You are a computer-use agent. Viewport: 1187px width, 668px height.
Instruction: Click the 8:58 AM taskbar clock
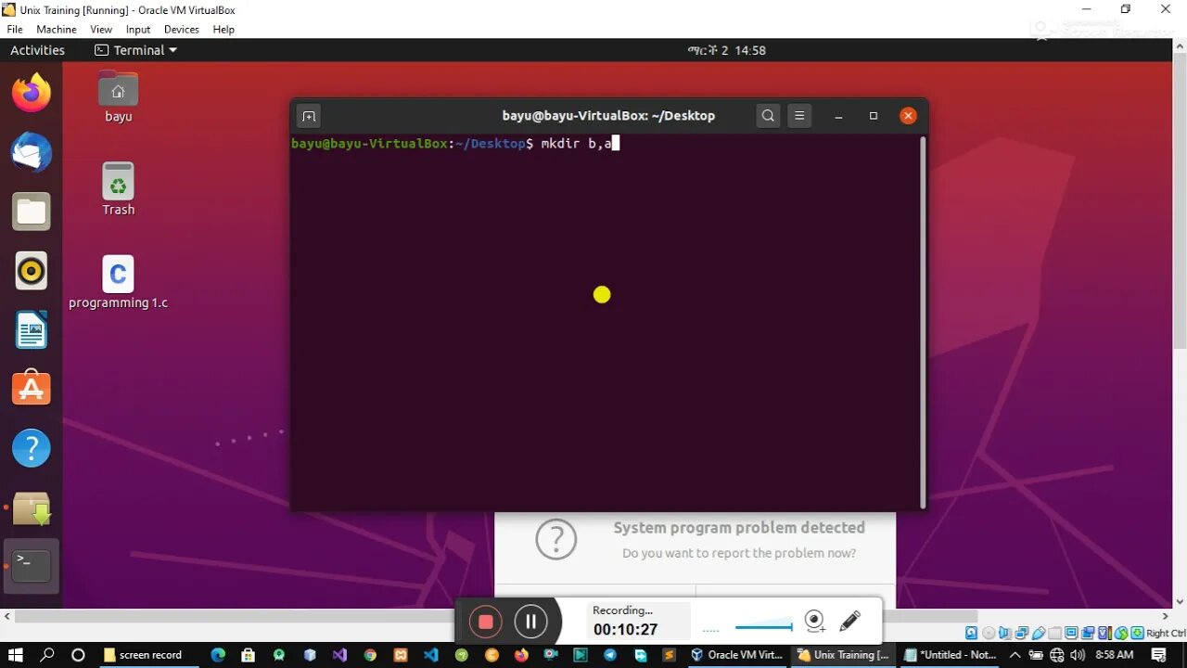coord(1114,655)
